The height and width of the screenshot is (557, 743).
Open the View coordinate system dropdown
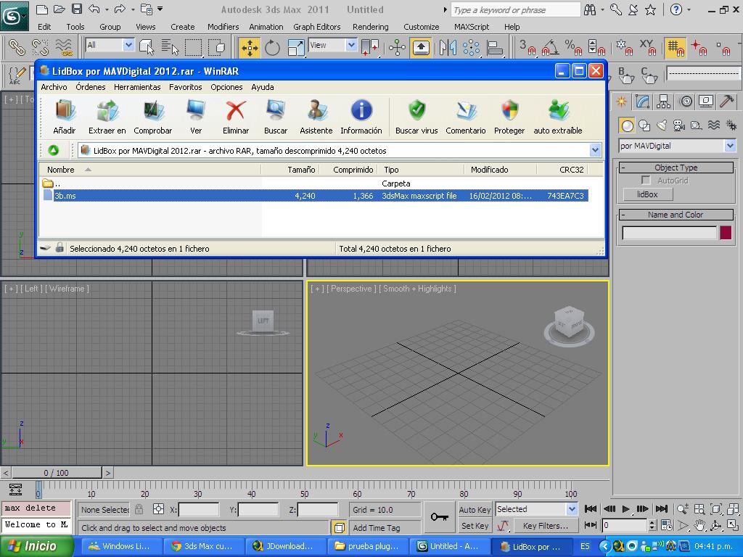click(351, 45)
